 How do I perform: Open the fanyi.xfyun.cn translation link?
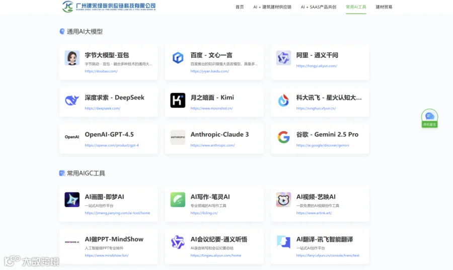[x=328, y=255]
